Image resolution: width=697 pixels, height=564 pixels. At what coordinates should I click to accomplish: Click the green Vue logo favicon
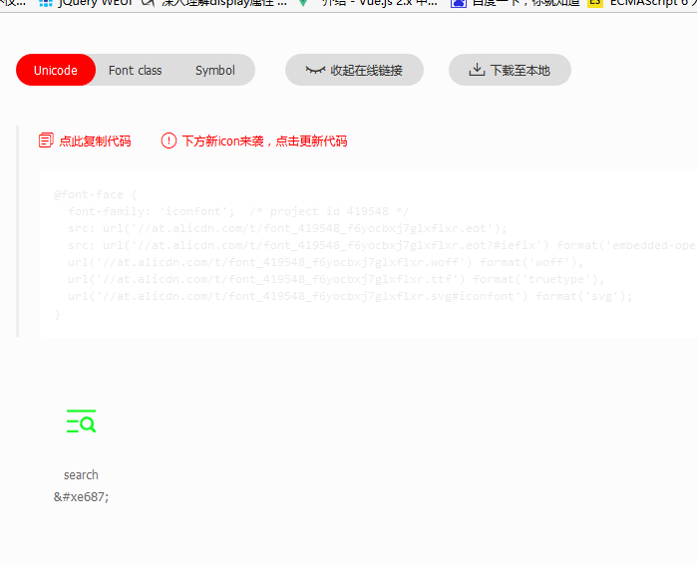click(303, 3)
